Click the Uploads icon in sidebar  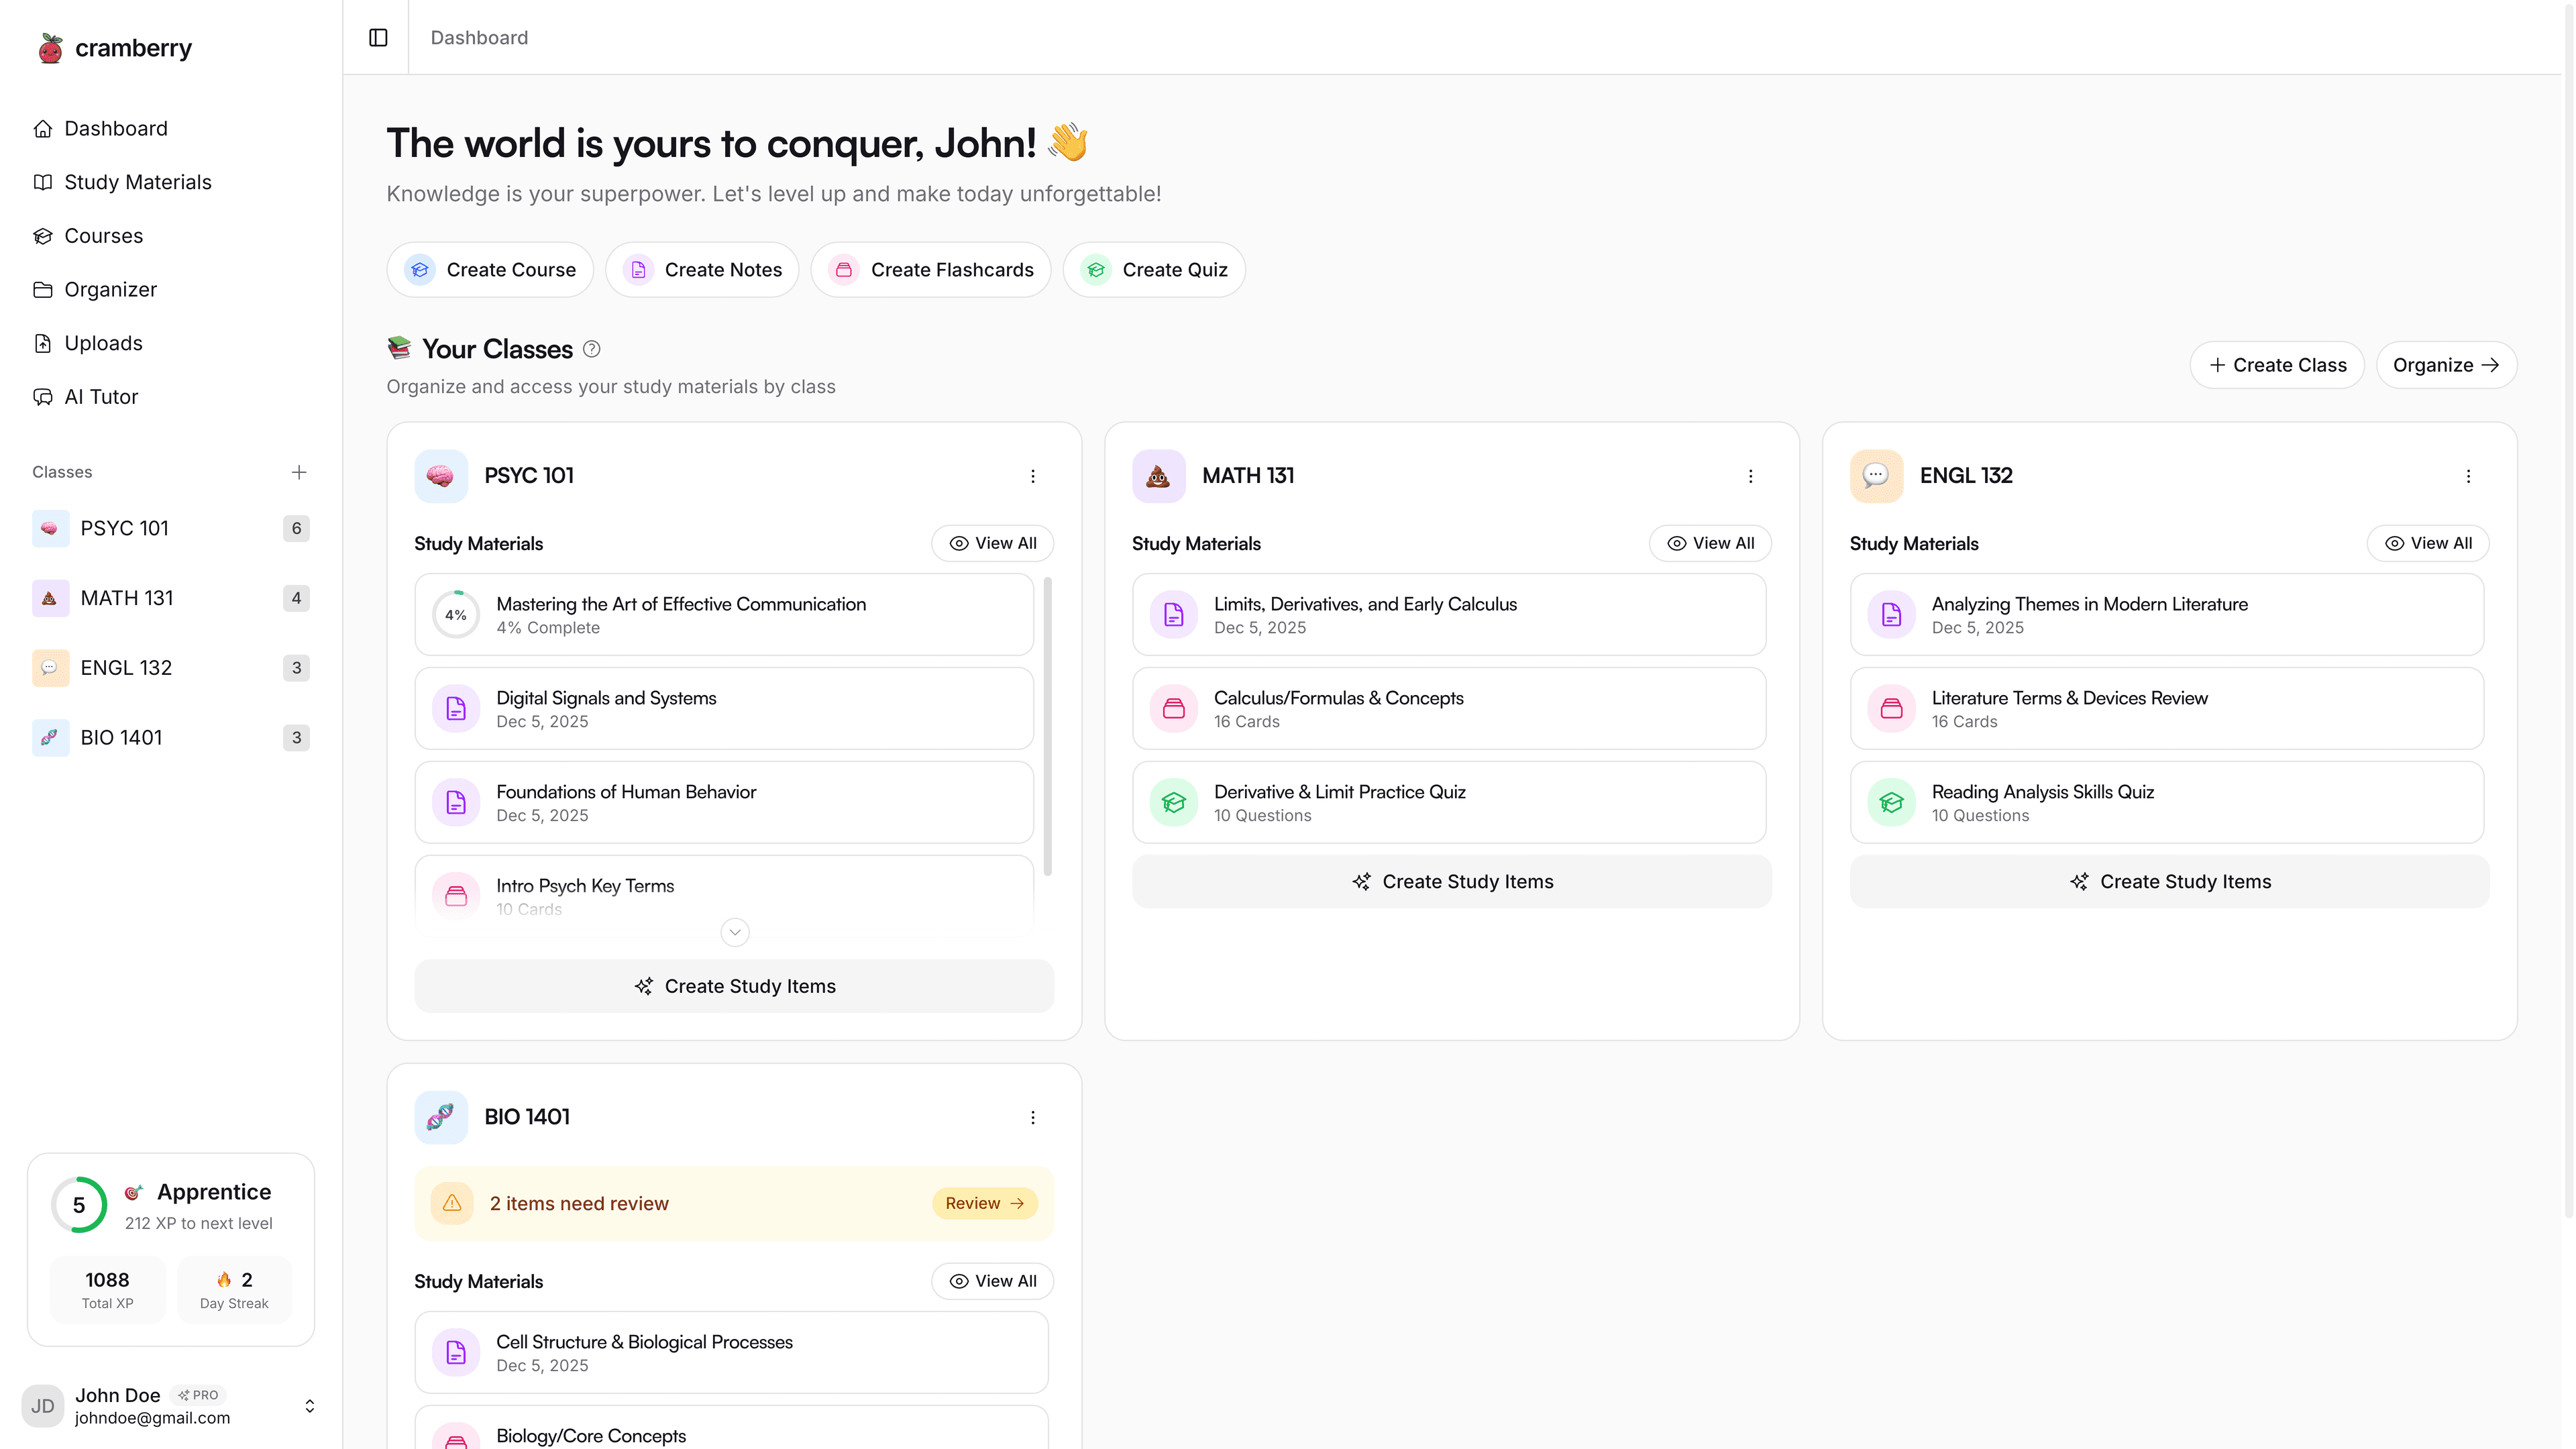(x=43, y=343)
